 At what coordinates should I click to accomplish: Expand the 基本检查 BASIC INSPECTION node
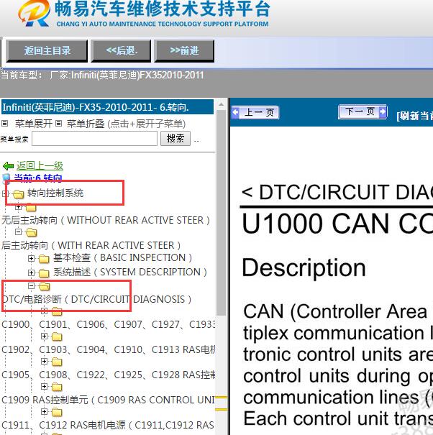coord(31,259)
